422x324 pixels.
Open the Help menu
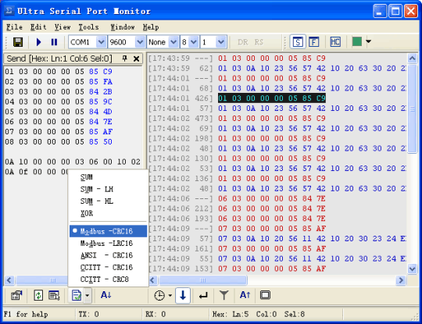tap(151, 27)
